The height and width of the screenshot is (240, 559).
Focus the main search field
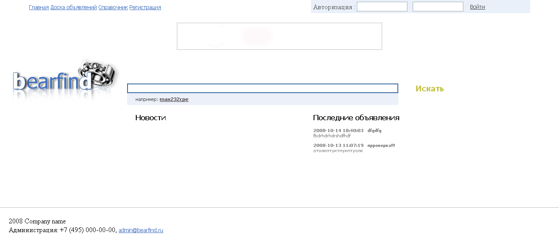point(262,88)
